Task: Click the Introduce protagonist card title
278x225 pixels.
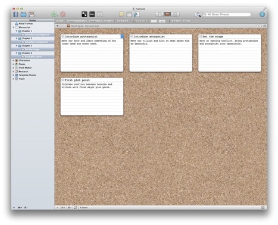Action: pyautogui.click(x=81, y=36)
